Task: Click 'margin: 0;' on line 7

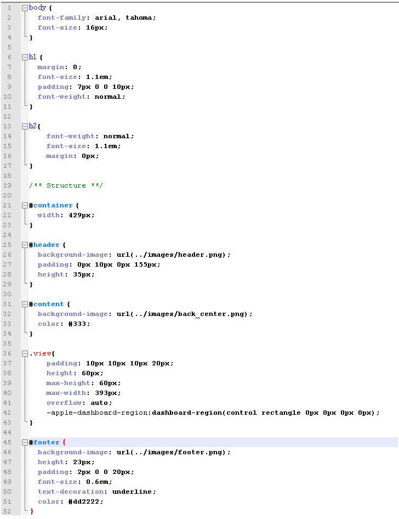Action: (59, 67)
